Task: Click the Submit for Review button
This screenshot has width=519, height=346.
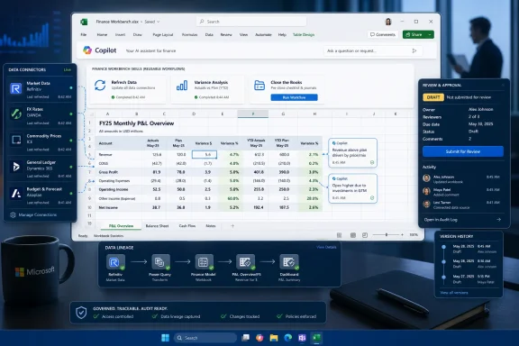Action: click(x=463, y=151)
